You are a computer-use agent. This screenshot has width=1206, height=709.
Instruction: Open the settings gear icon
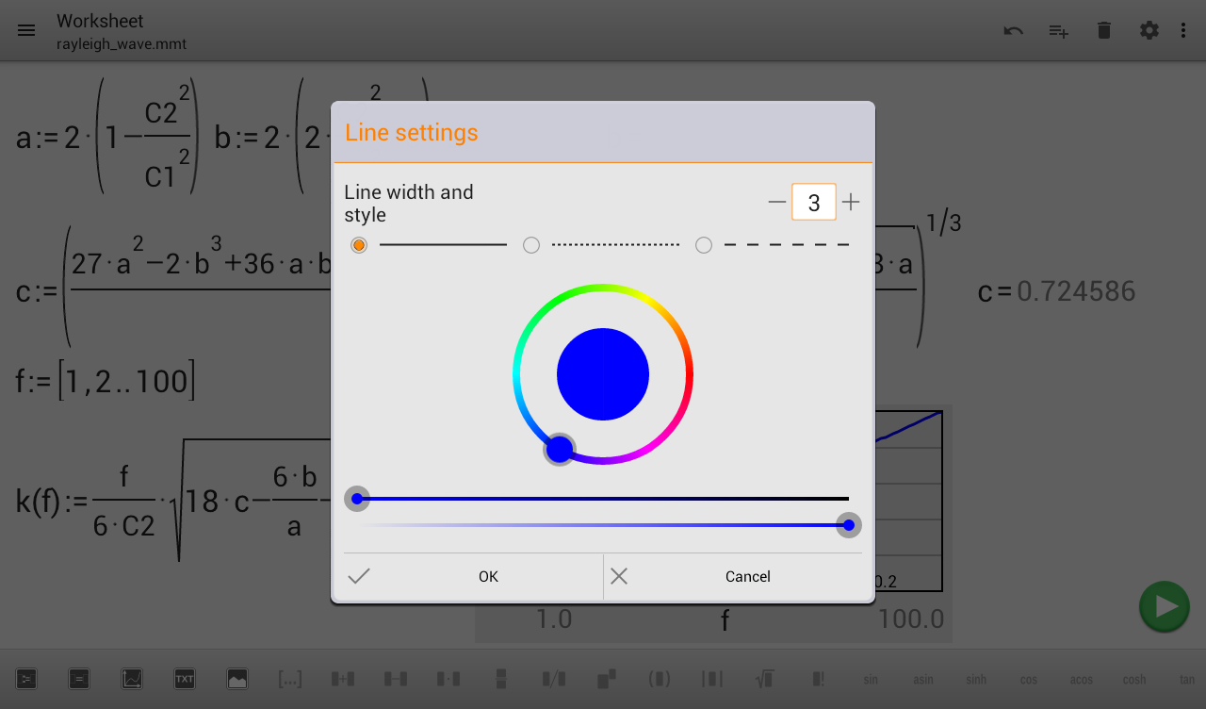[1149, 30]
